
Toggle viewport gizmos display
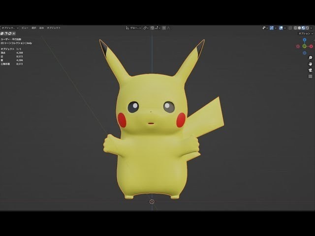coord(272,28)
